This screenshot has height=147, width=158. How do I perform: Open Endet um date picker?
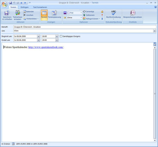click(x=38, y=40)
